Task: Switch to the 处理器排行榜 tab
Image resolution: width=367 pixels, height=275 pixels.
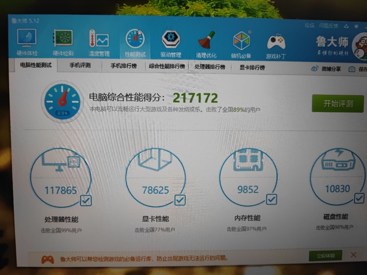Action: click(210, 67)
